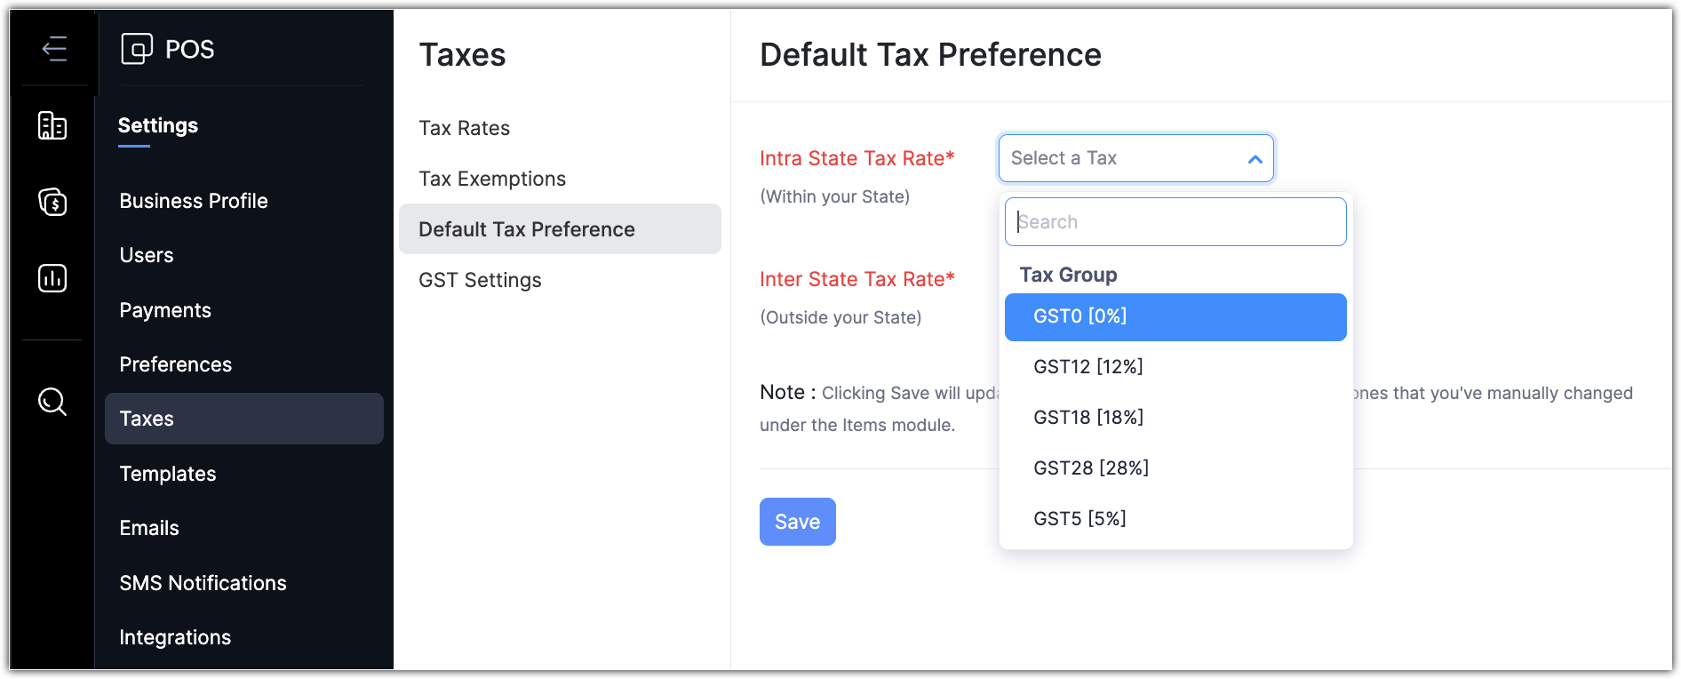Click the POS app logo icon
The width and height of the screenshot is (1681, 679).
point(137,49)
